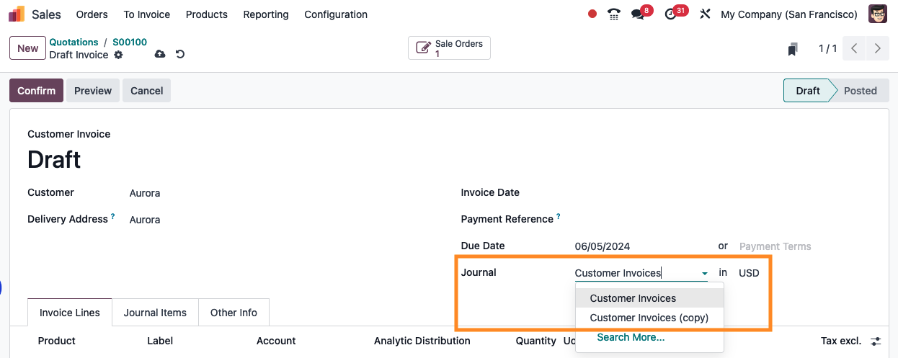Click the discard changes undo icon
The width and height of the screenshot is (898, 358).
[180, 55]
